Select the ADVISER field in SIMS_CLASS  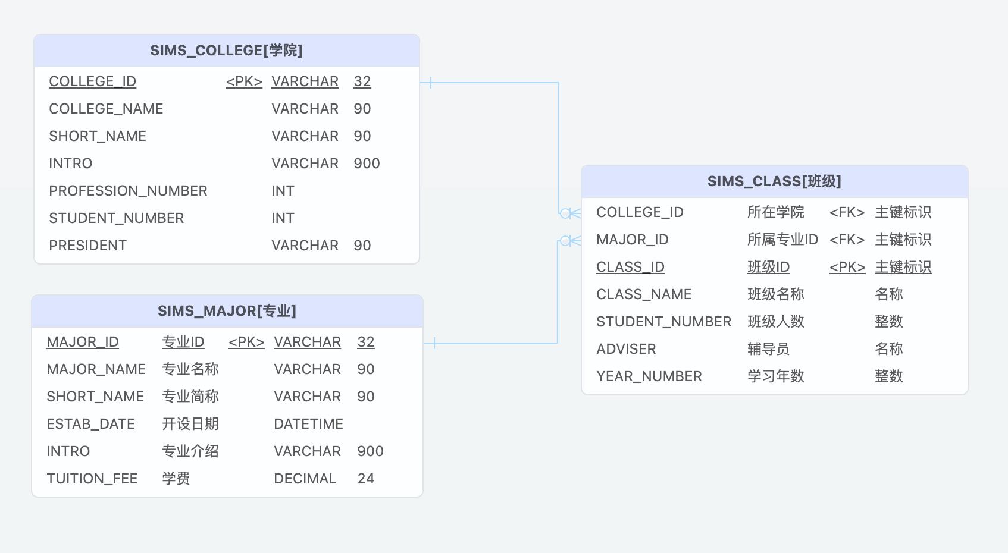click(626, 349)
